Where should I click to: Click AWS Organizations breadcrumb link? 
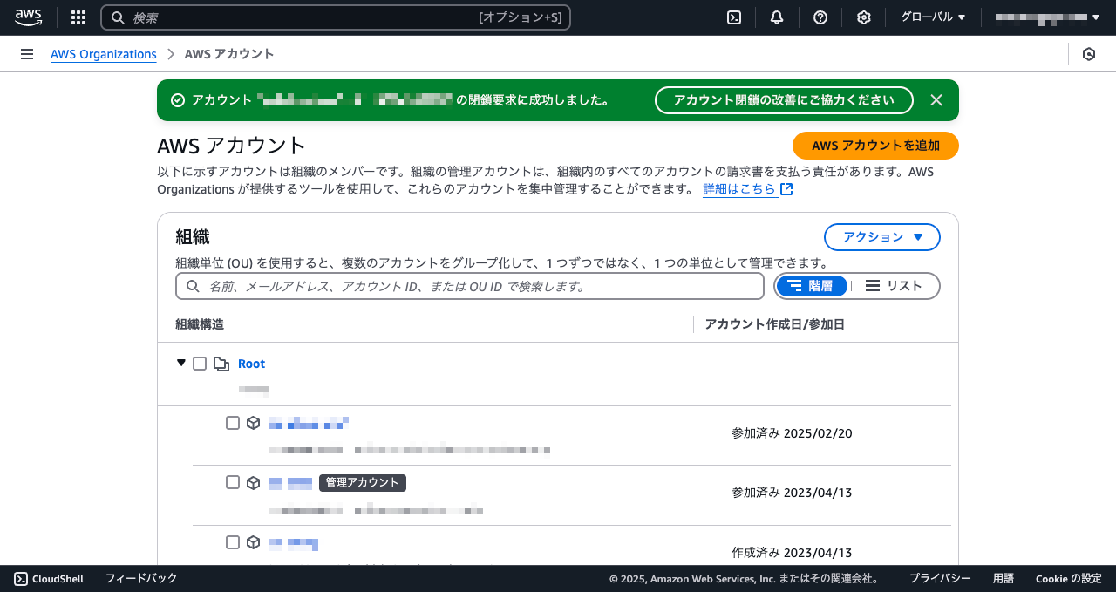tap(104, 54)
